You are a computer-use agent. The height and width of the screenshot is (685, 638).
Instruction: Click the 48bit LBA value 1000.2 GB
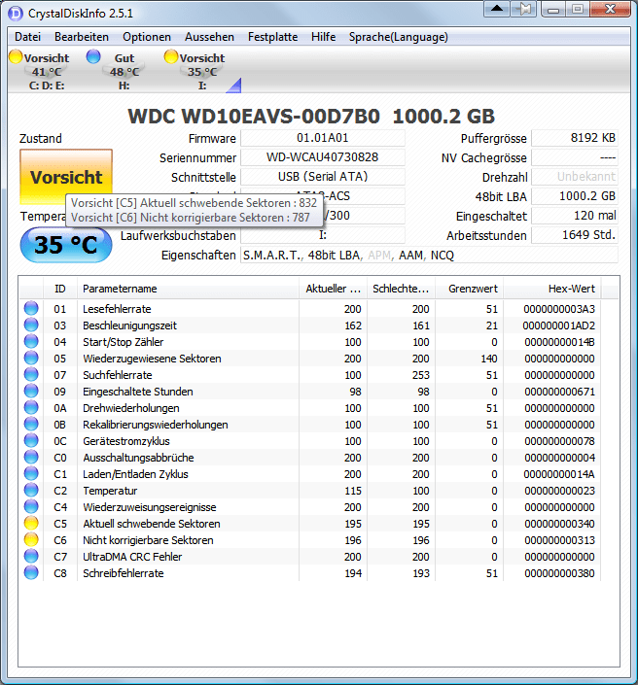575,196
